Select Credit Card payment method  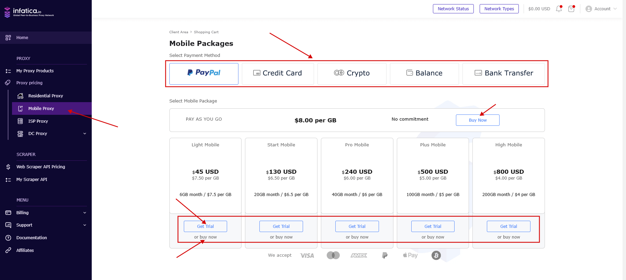pyautogui.click(x=278, y=74)
